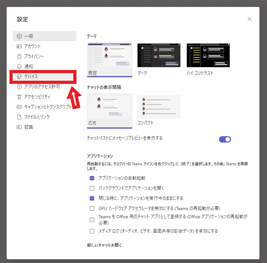This screenshot has height=263, width=267.
Task: Toggle message preview in chat list
Action: click(225, 139)
